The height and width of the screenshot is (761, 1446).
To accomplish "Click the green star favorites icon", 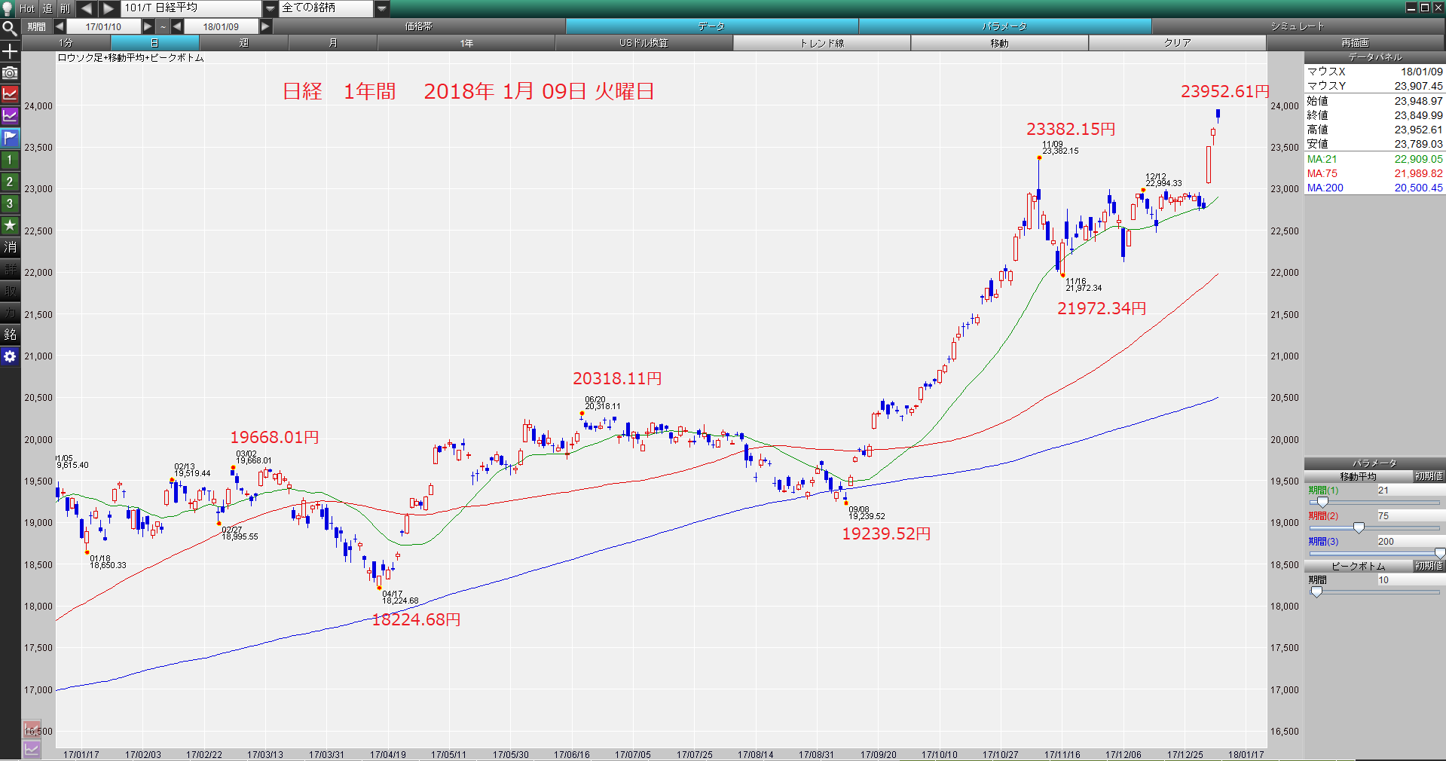I will [x=10, y=225].
